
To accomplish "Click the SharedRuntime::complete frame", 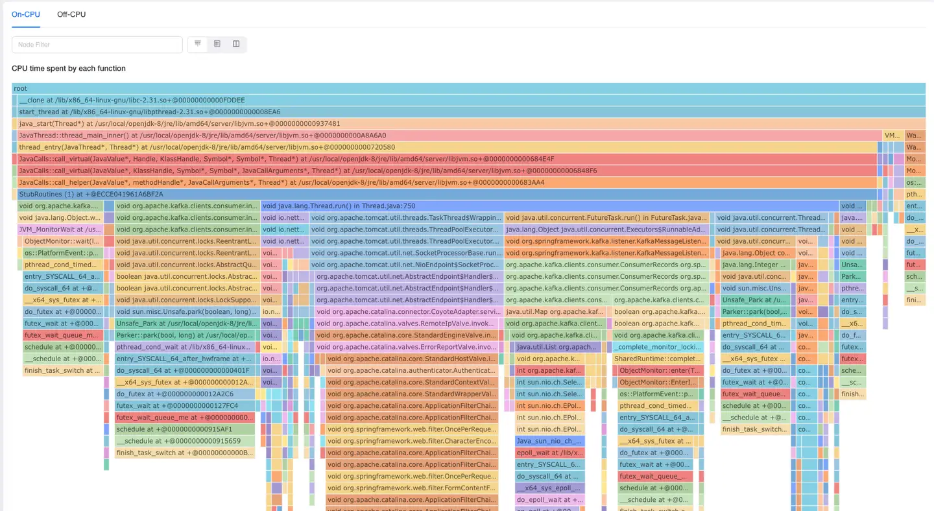I will (656, 359).
